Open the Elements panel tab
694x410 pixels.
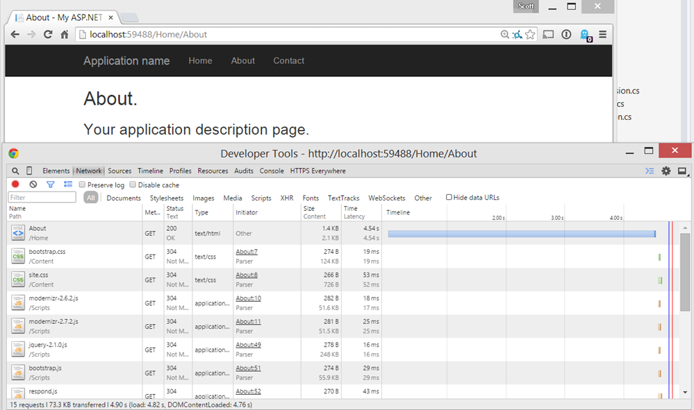tap(56, 171)
